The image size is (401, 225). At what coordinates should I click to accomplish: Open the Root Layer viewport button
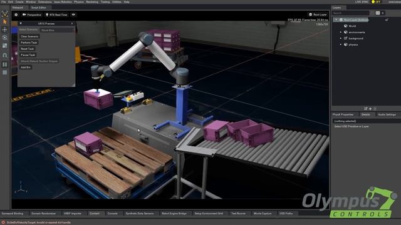(x=318, y=15)
